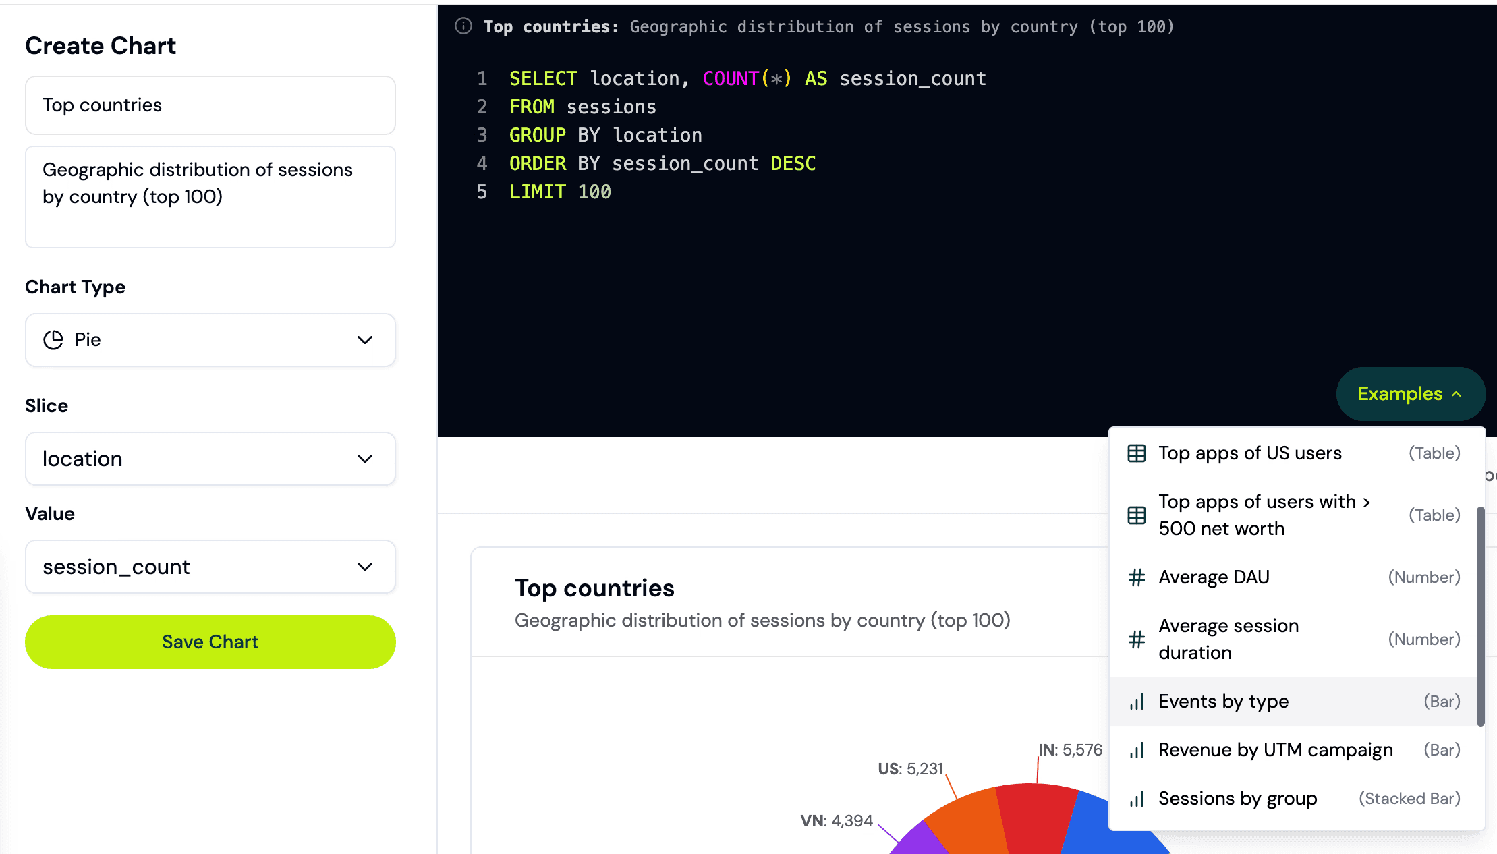
Task: Click table icon for Top apps of US users
Action: click(1137, 453)
